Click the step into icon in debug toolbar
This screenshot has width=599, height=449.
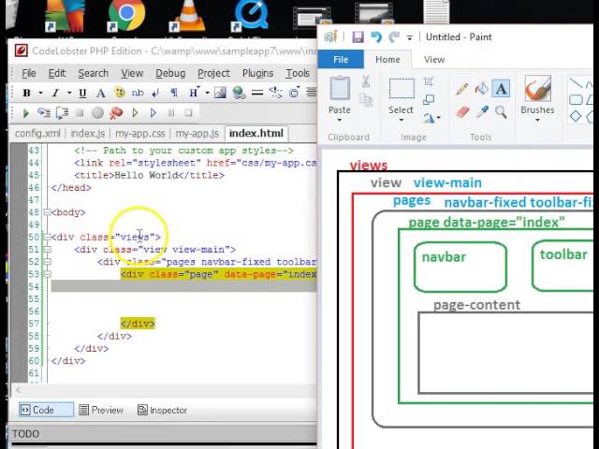coord(44,113)
